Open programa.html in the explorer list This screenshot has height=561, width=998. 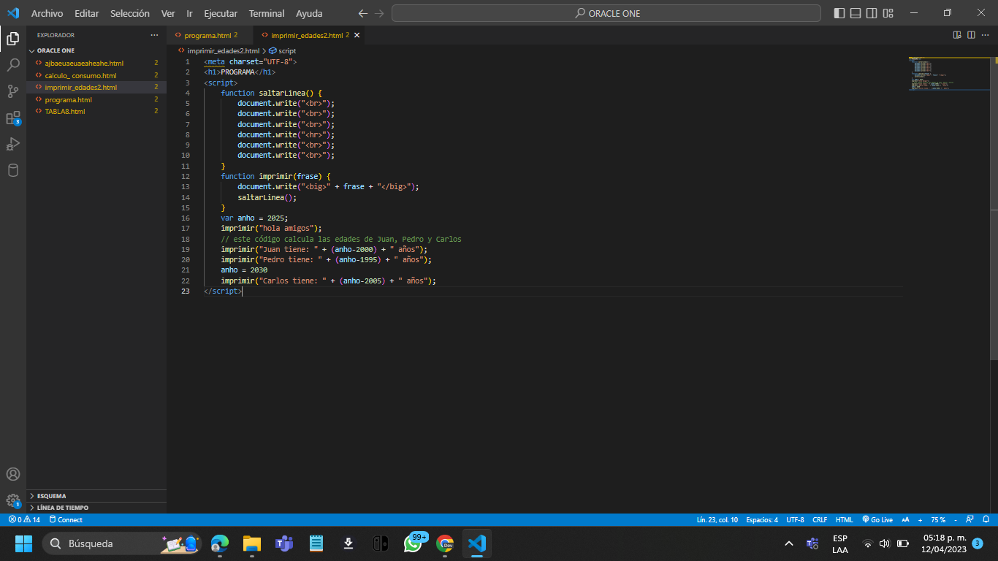(x=96, y=99)
